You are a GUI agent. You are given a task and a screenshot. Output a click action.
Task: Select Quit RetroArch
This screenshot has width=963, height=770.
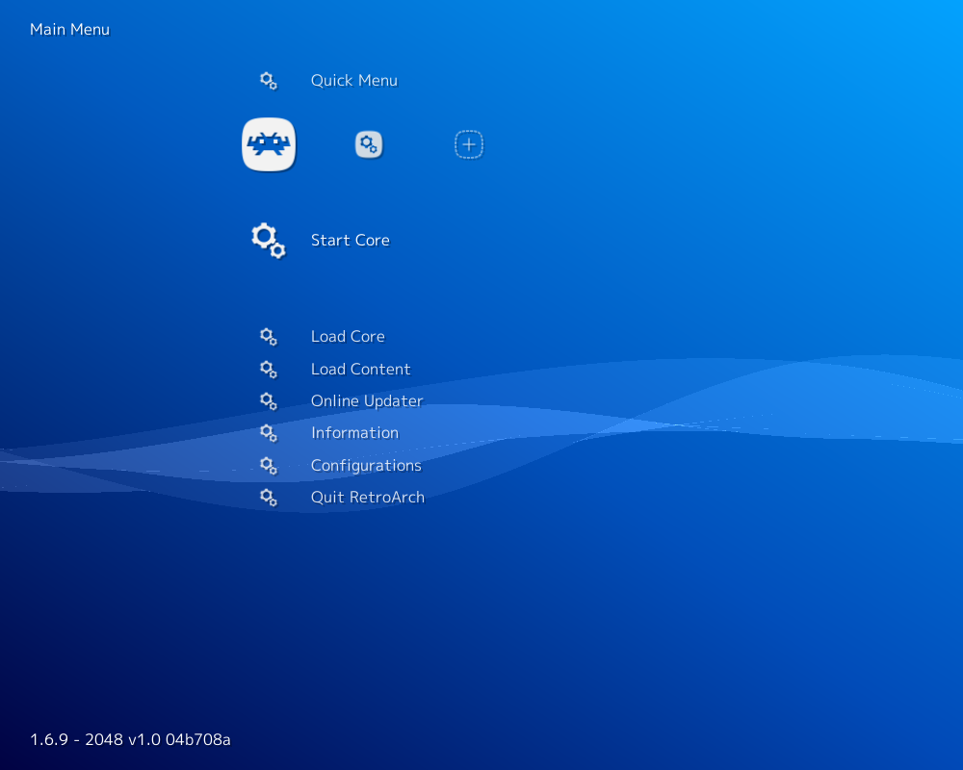(367, 498)
